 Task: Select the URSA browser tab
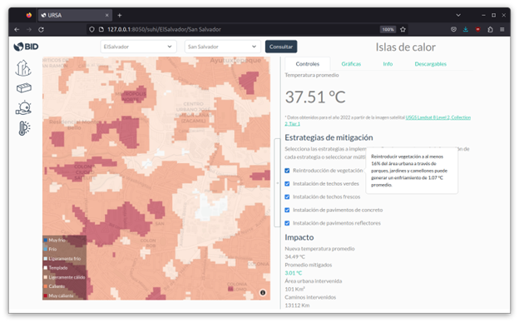[75, 15]
